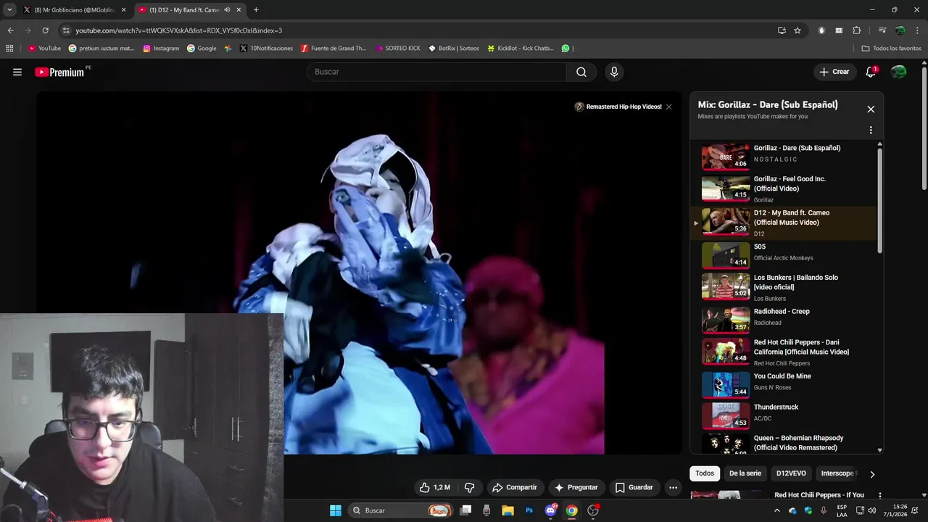The width and height of the screenshot is (928, 522).
Task: Close the Mix playlist panel
Action: (871, 109)
